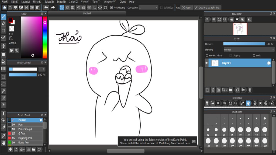
Task: Switch to the Untitled document tab
Action: [x=87, y=13]
